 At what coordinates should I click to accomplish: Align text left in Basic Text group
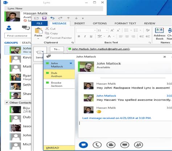121,36
